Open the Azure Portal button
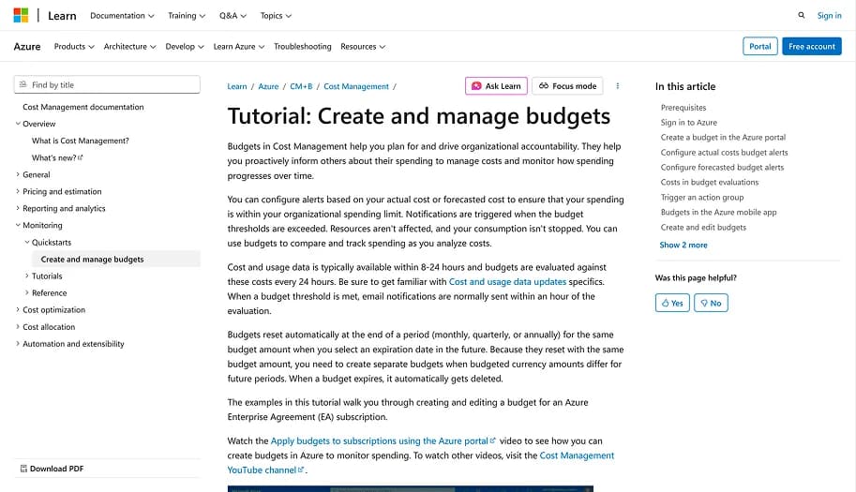856x492 pixels. click(x=760, y=46)
